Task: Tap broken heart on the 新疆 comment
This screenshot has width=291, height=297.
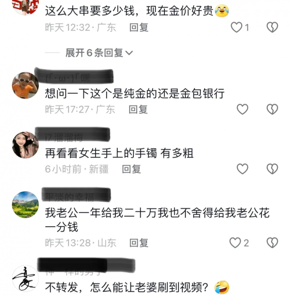Action: (x=272, y=169)
